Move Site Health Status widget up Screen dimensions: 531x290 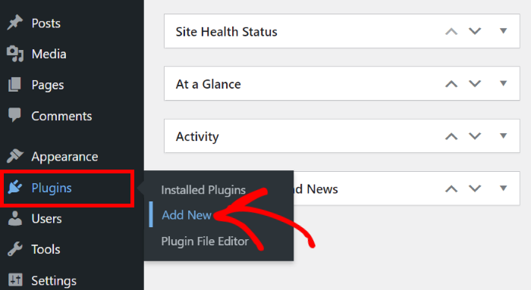(451, 32)
